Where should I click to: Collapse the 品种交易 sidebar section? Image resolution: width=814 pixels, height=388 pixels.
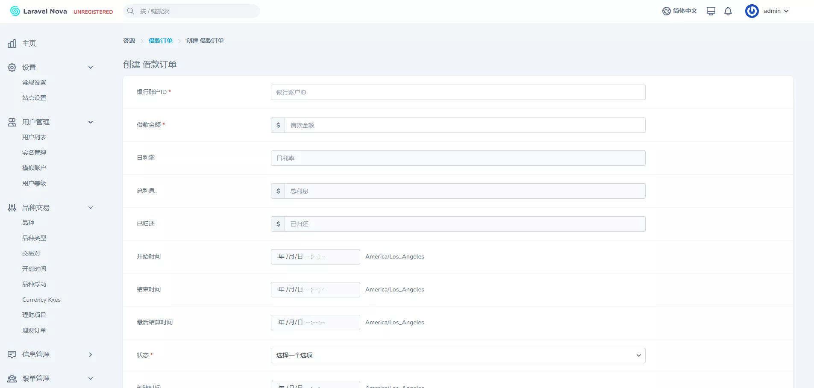point(90,208)
